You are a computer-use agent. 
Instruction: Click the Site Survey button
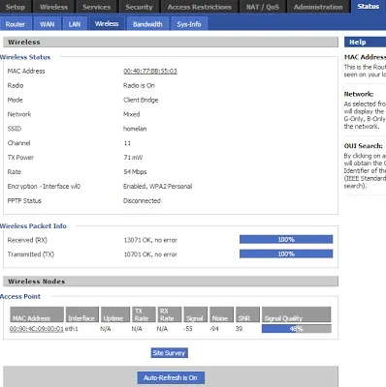(x=170, y=353)
